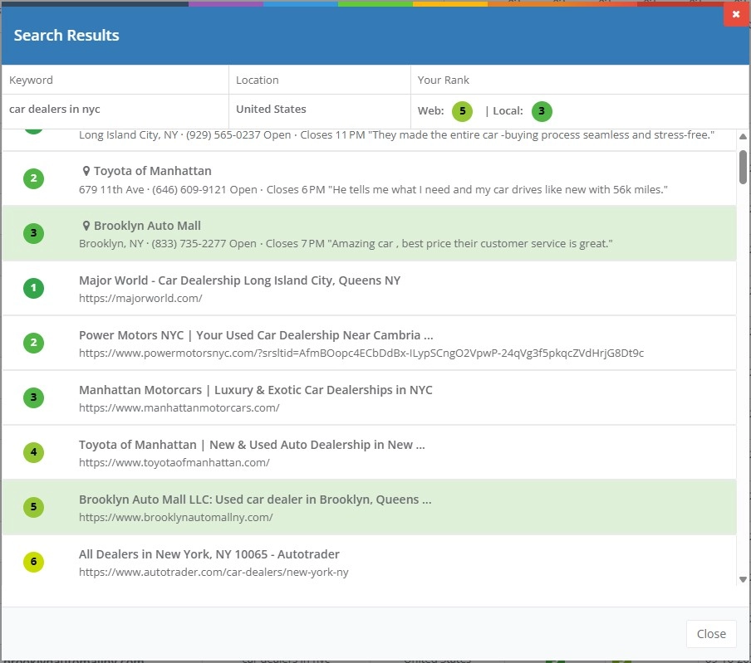Click the 'car dealers in nyc' keyword cell

point(115,110)
